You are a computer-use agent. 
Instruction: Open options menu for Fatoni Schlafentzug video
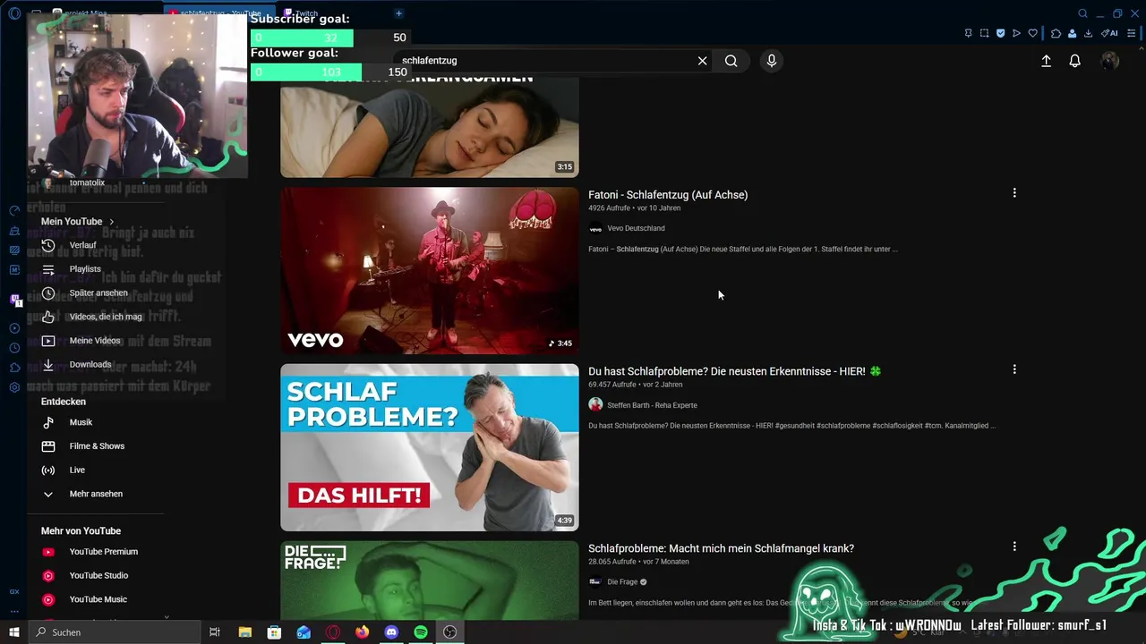pos(1014,193)
